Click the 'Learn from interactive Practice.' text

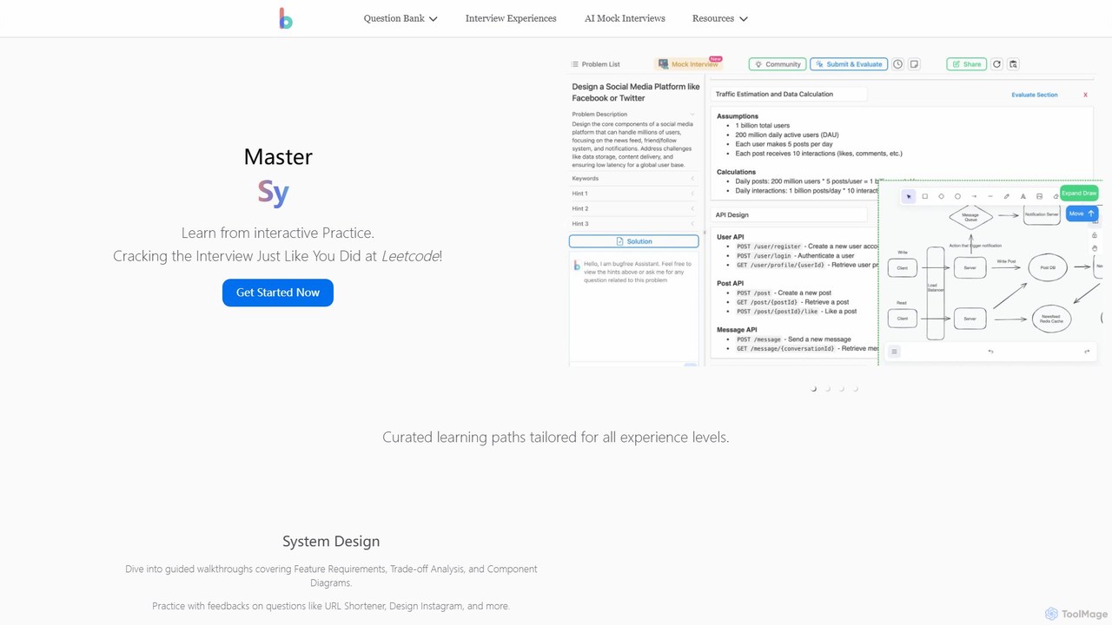278,233
